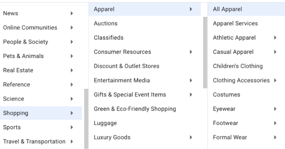Select Discount & Outlet Stores
Viewport: 285px width, 149px height.
tap(126, 66)
